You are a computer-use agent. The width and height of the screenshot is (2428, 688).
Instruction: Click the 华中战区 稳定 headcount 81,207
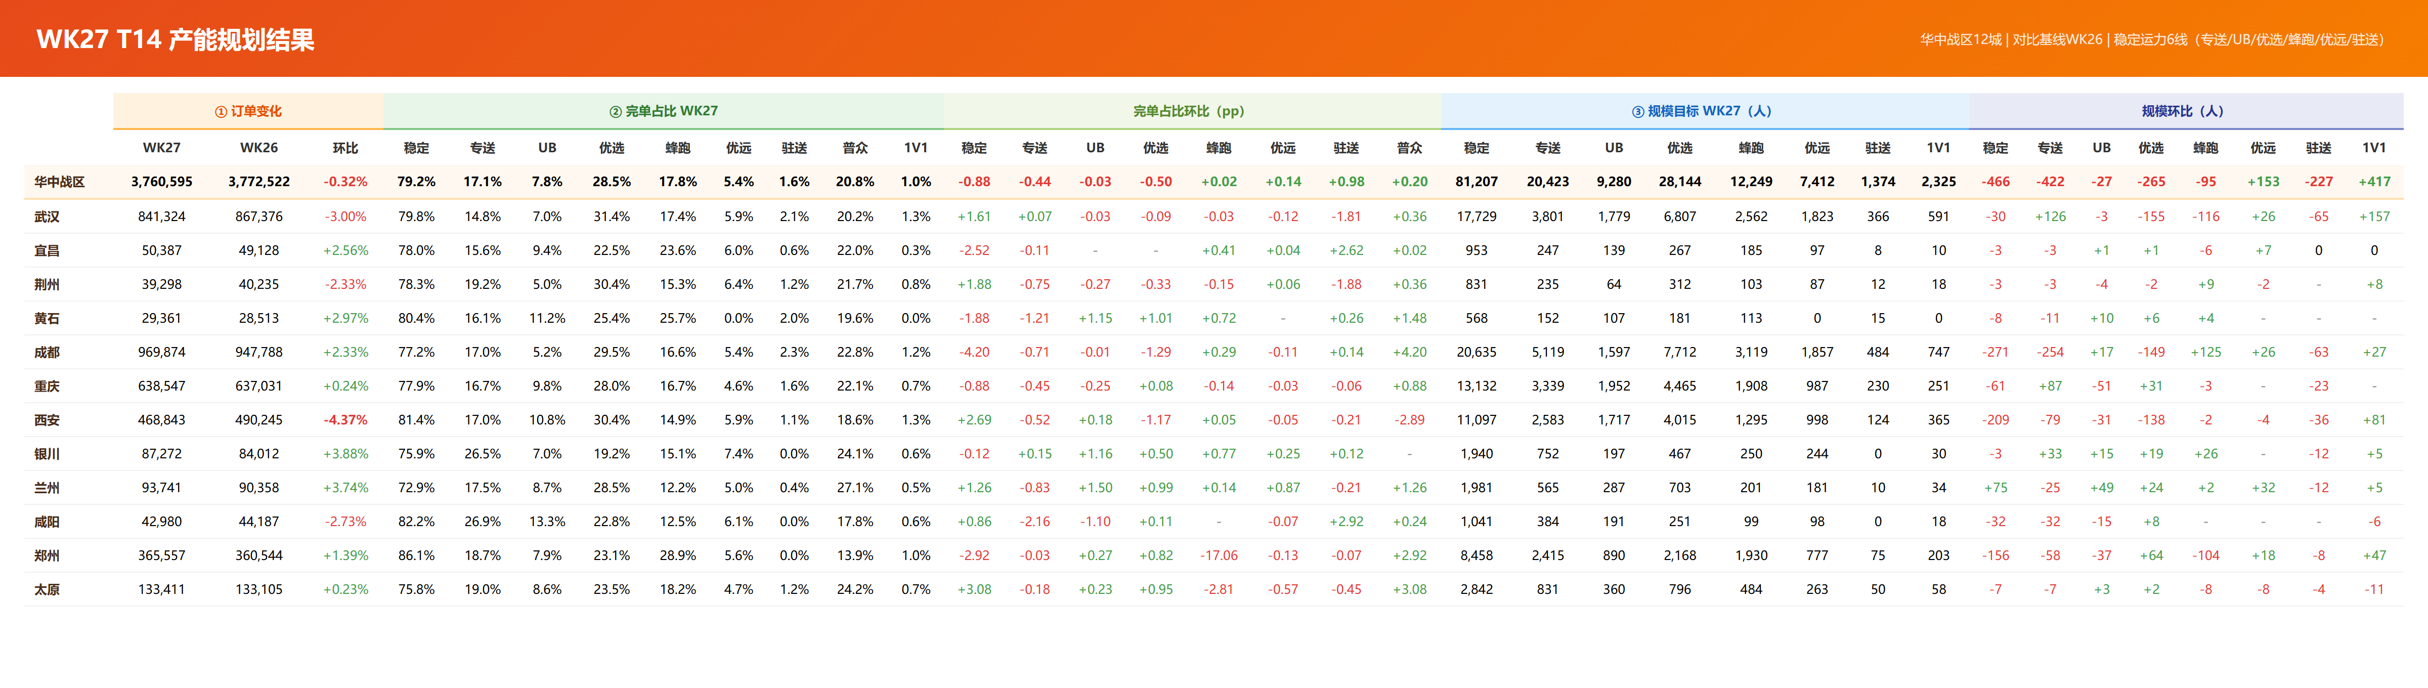[1477, 182]
